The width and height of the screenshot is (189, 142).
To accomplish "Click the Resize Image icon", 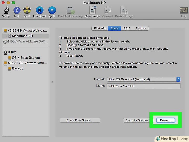I will pyautogui.click(x=124, y=10).
